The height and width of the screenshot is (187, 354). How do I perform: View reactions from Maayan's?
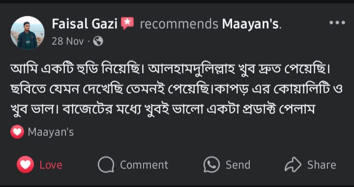pyautogui.click(x=51, y=132)
